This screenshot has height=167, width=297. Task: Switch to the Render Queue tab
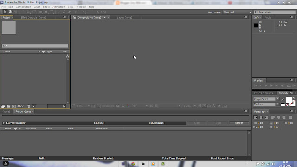coord(23,112)
